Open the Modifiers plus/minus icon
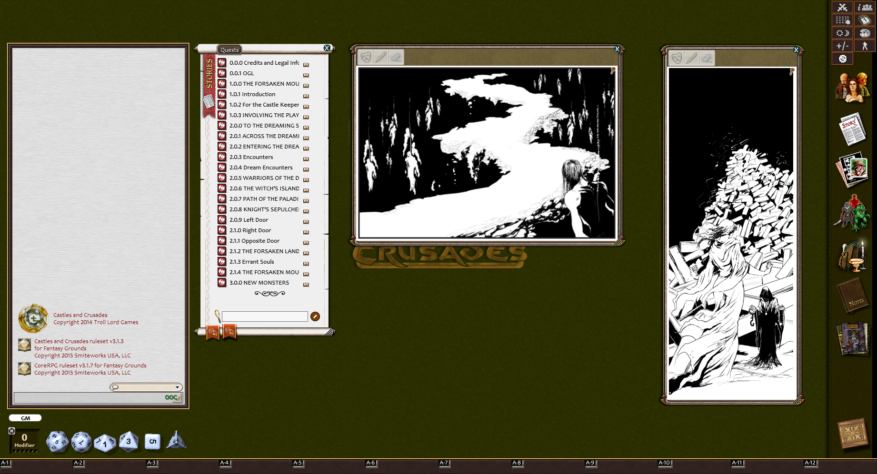The height and width of the screenshot is (474, 877). point(842,46)
